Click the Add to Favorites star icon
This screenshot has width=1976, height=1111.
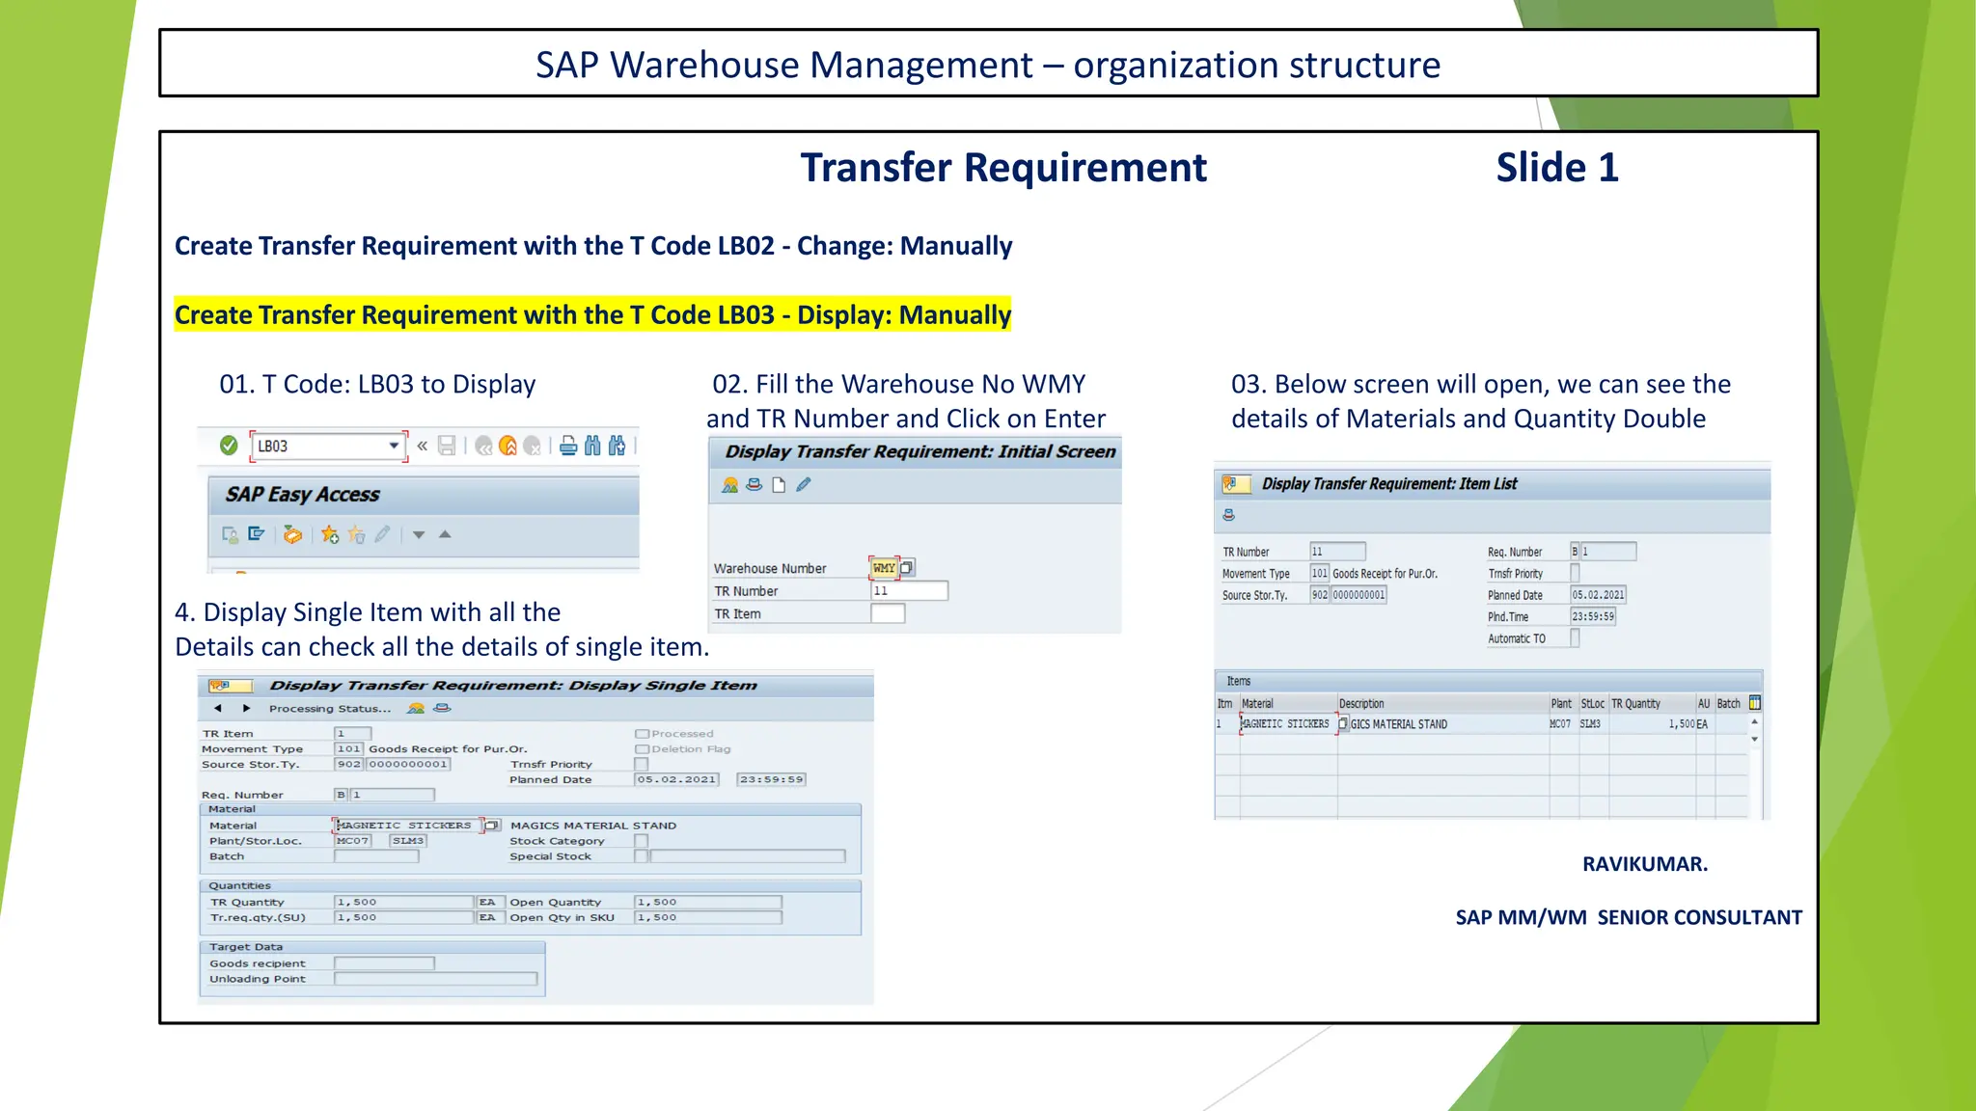(330, 534)
